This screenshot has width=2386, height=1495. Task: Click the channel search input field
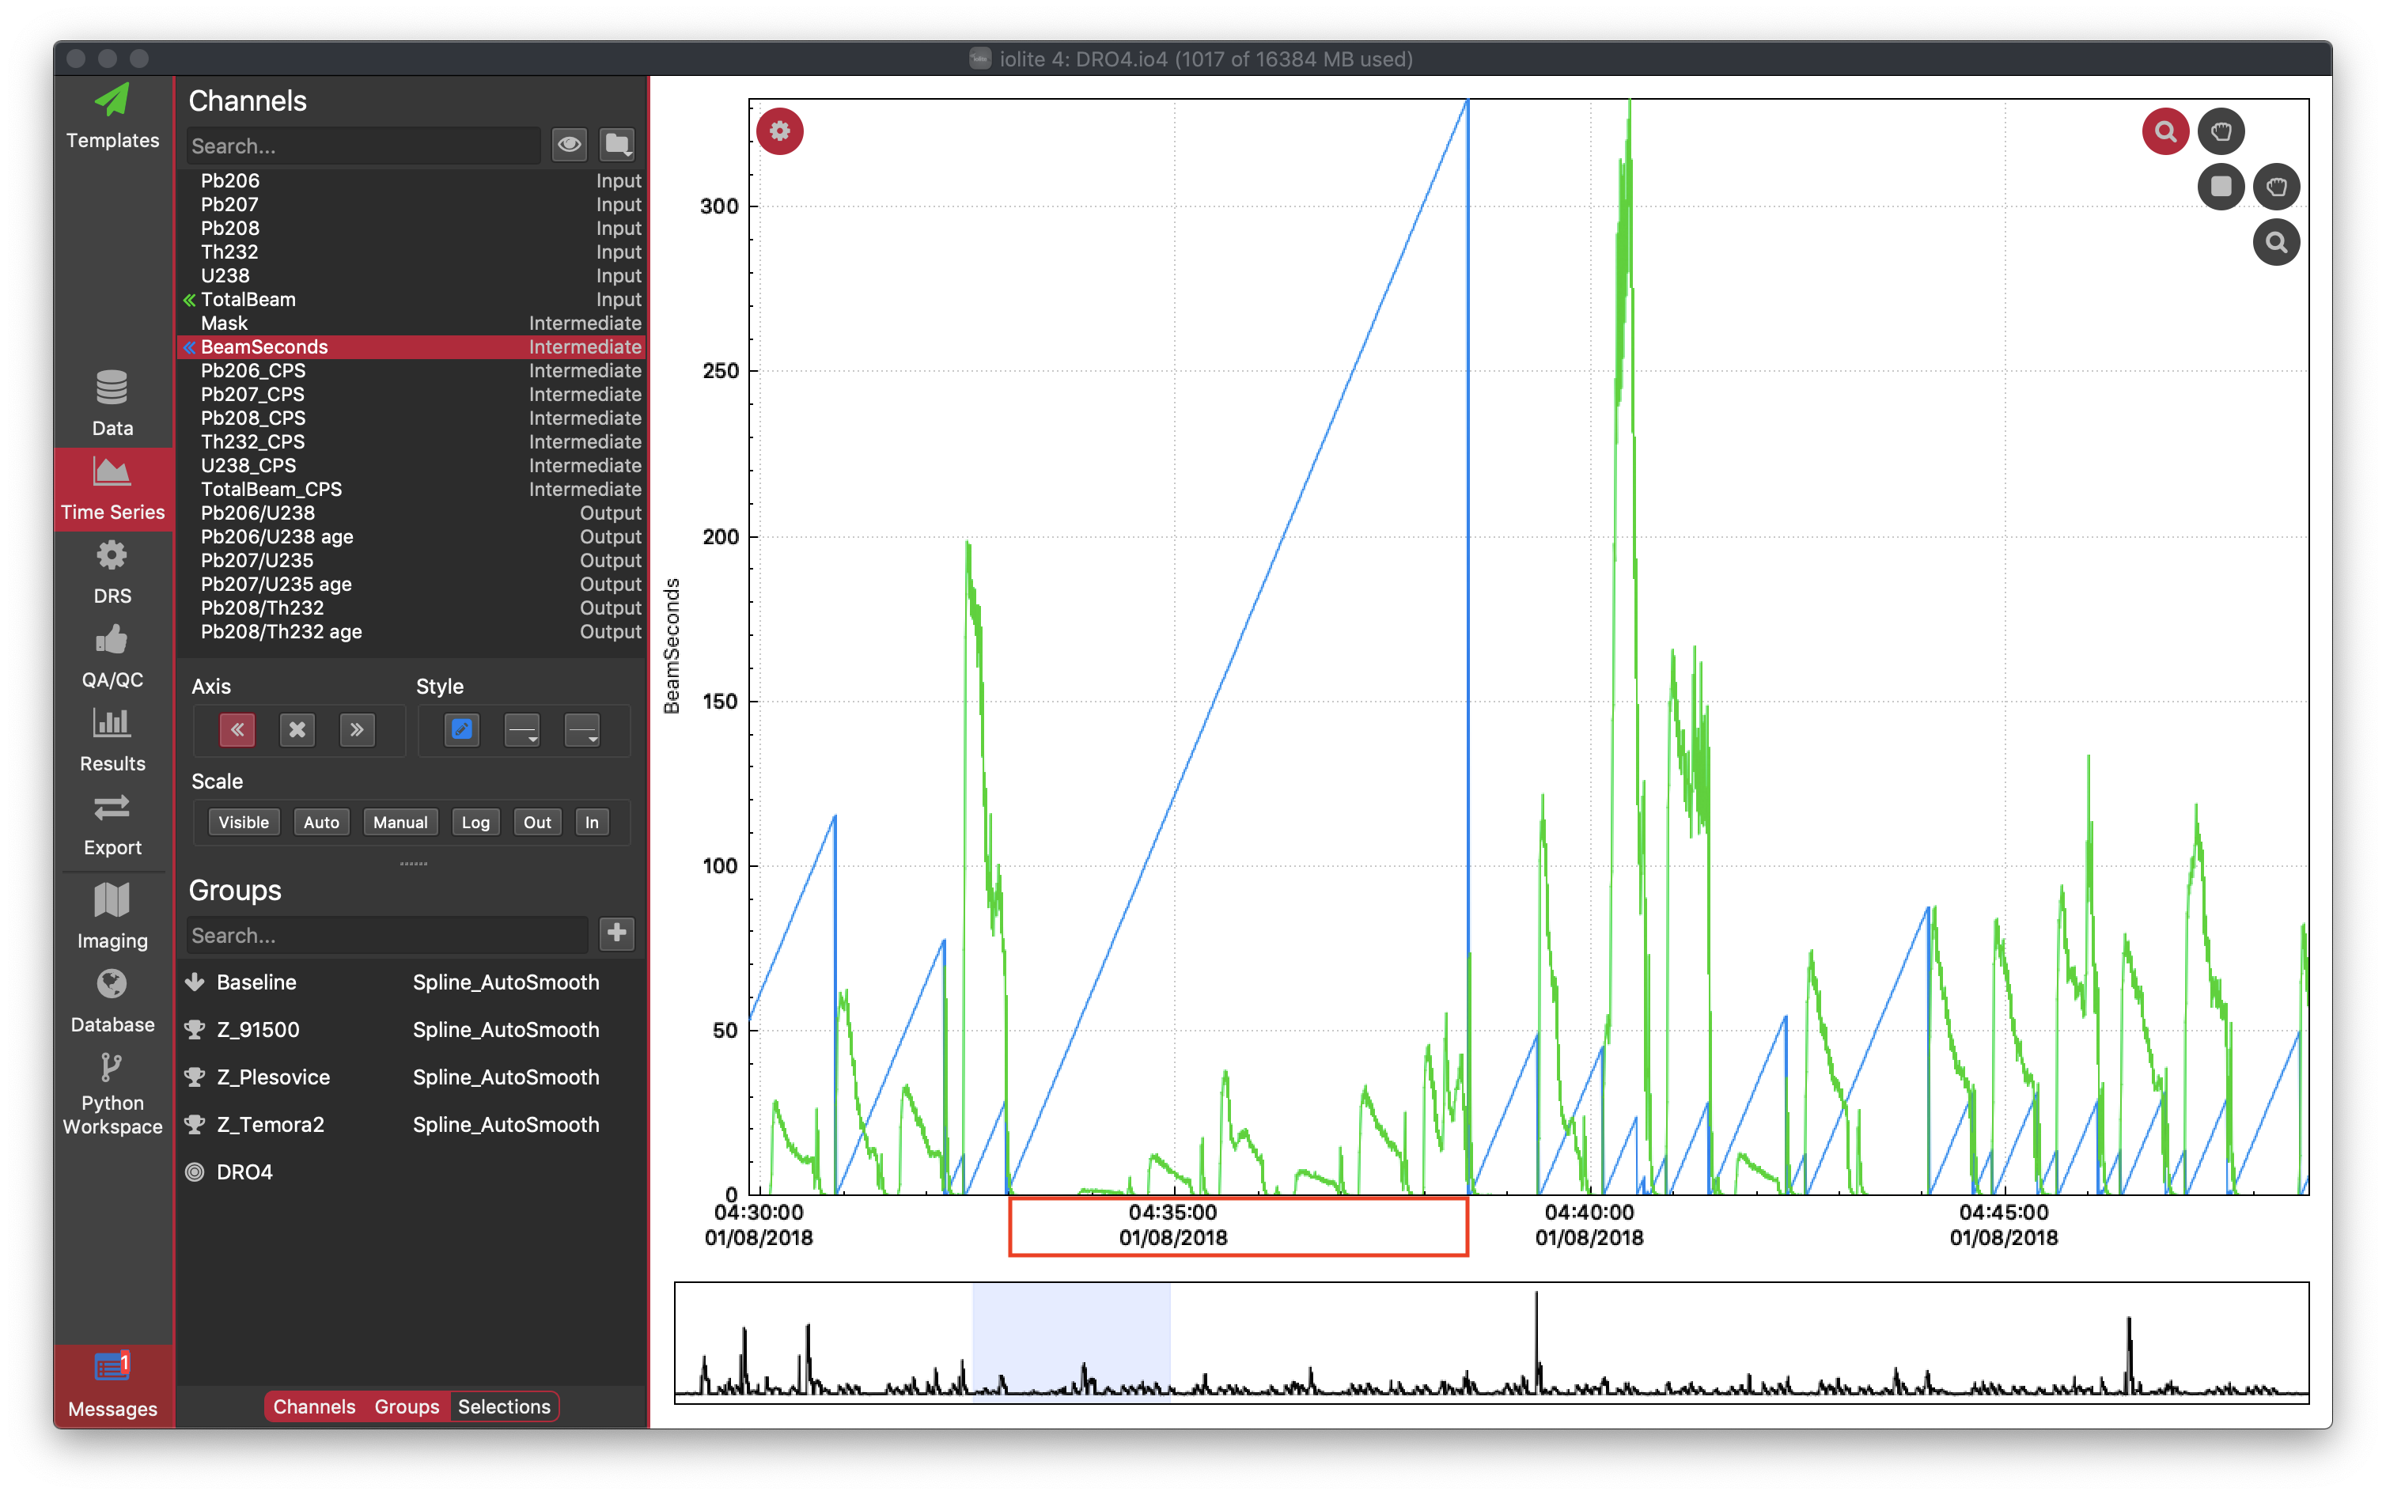[365, 145]
